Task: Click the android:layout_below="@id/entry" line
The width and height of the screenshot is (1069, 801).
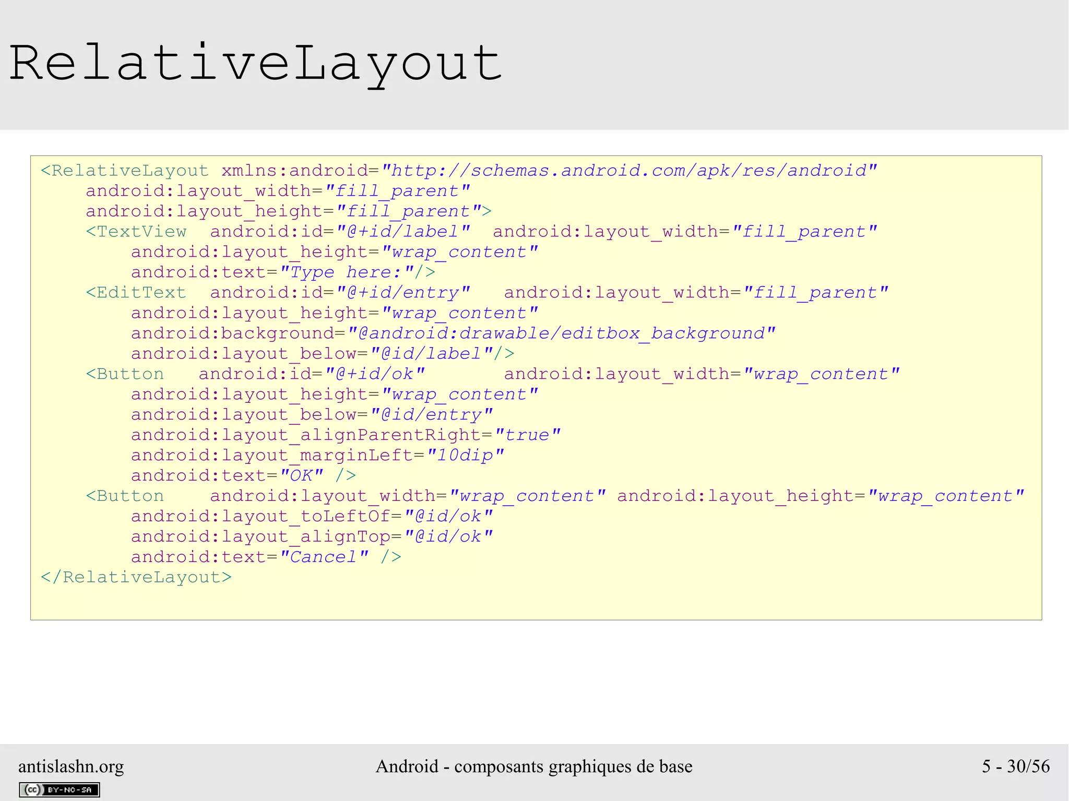Action: point(312,415)
